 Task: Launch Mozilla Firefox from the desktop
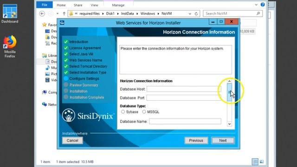(x=10, y=46)
